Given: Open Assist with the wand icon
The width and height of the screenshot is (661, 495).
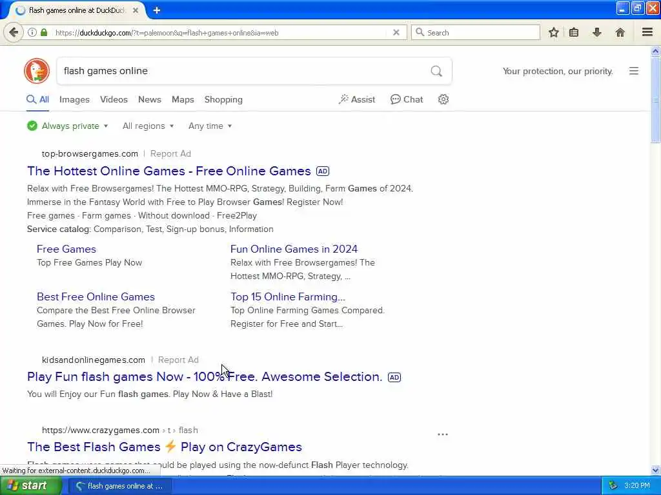Looking at the screenshot, I should coord(356,99).
